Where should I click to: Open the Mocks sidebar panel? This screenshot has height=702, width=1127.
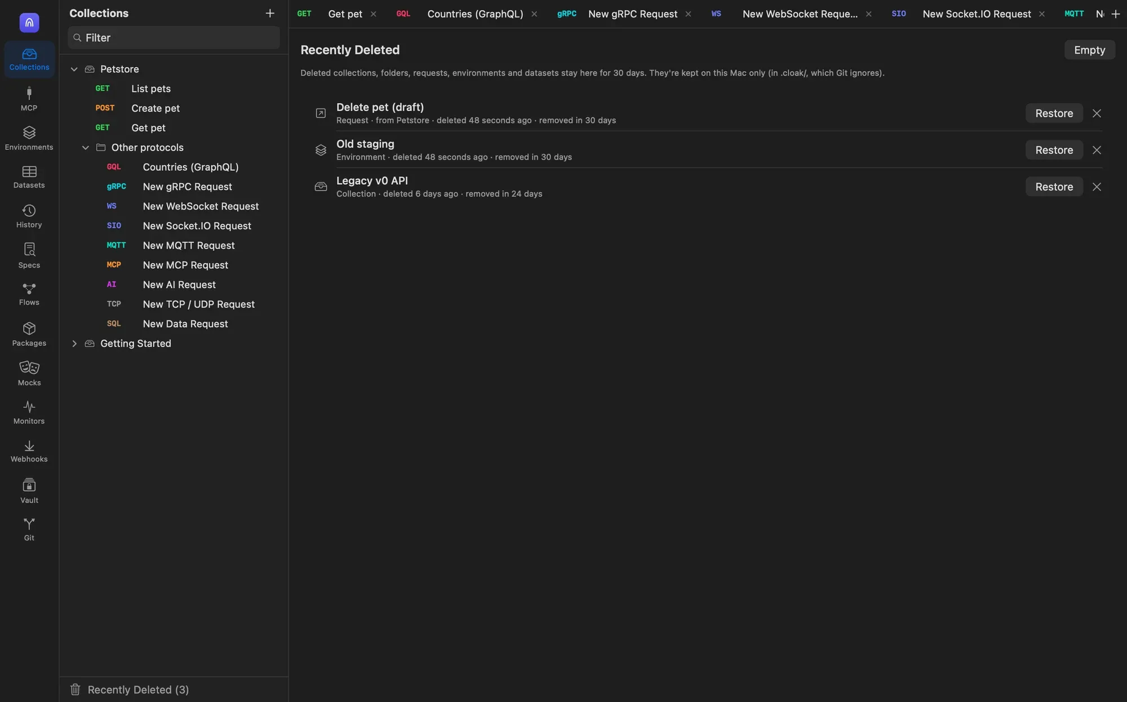[x=29, y=374]
